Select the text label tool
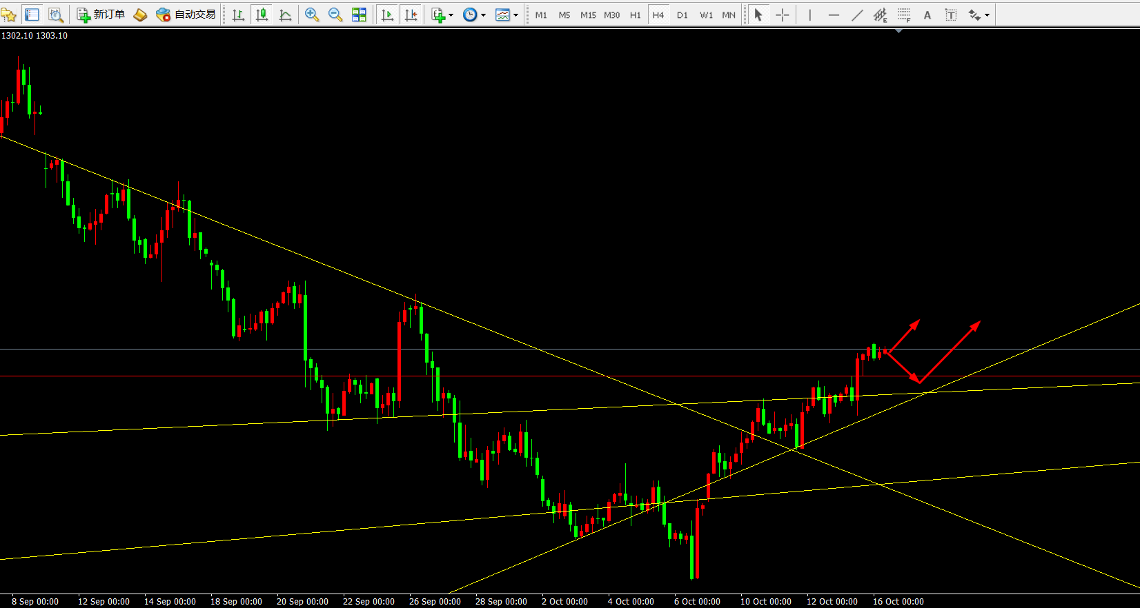 [951, 14]
